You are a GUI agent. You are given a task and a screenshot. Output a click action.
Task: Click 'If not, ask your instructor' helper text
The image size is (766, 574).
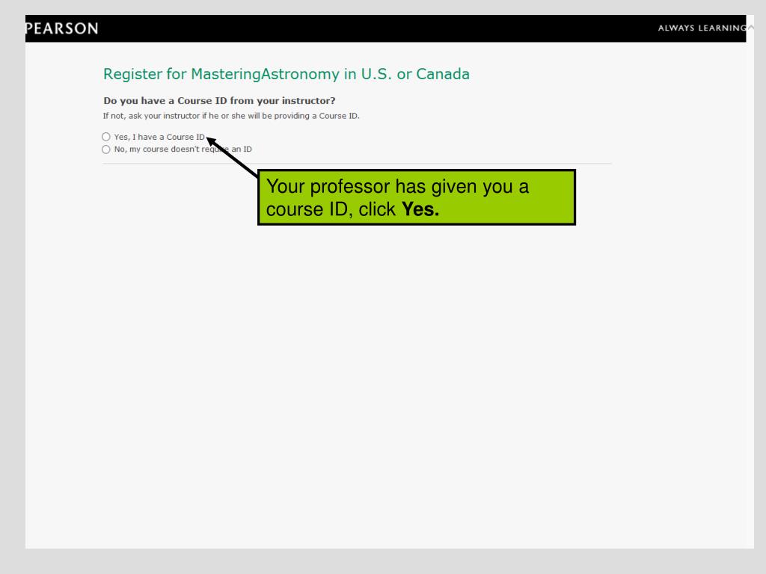click(x=231, y=116)
